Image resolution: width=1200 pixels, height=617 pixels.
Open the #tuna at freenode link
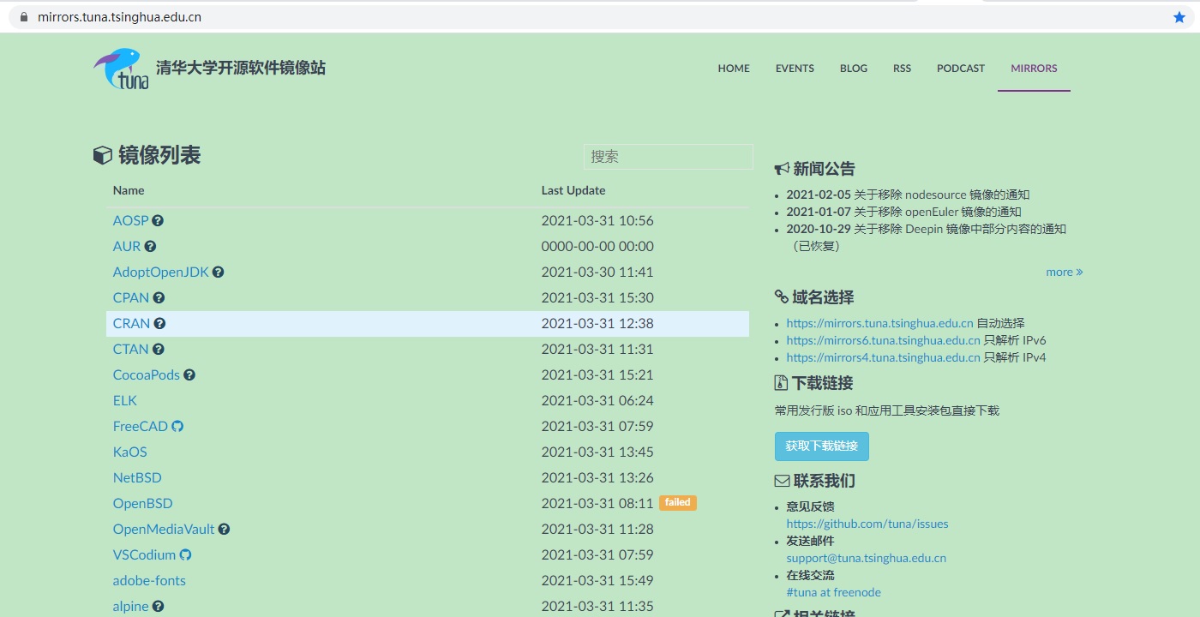pos(834,592)
